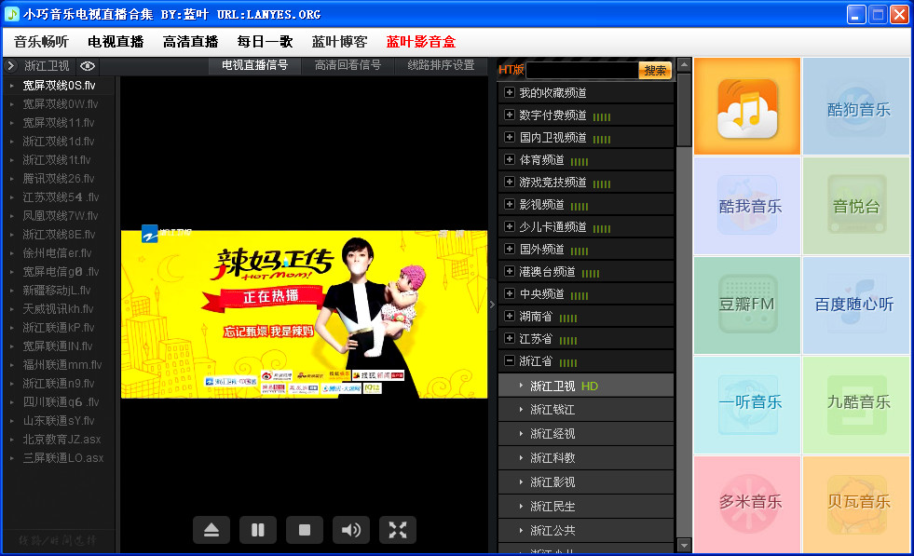This screenshot has width=914, height=556.
Task: Open 酷狗音乐 from the music grid
Action: pos(855,105)
